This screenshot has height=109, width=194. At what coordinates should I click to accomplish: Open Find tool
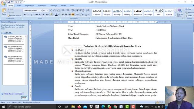click(x=189, y=9)
